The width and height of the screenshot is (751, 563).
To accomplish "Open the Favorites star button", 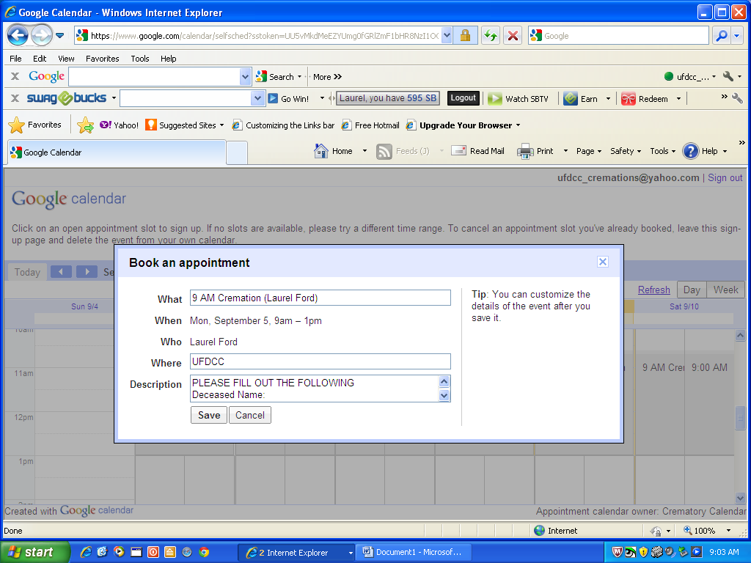I will (35, 125).
